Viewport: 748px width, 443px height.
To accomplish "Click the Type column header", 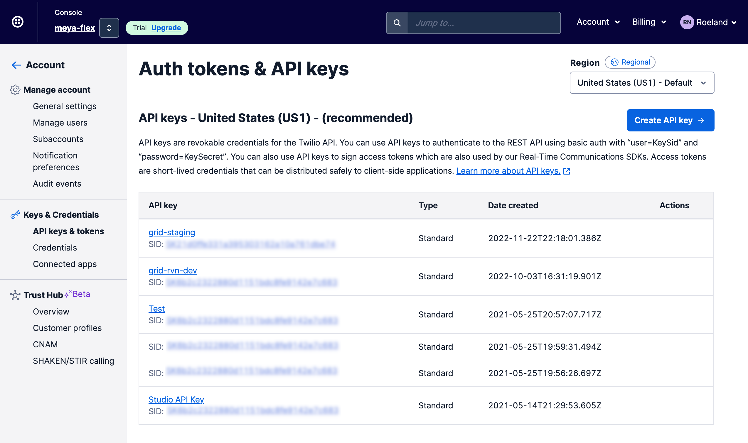I will coord(428,205).
